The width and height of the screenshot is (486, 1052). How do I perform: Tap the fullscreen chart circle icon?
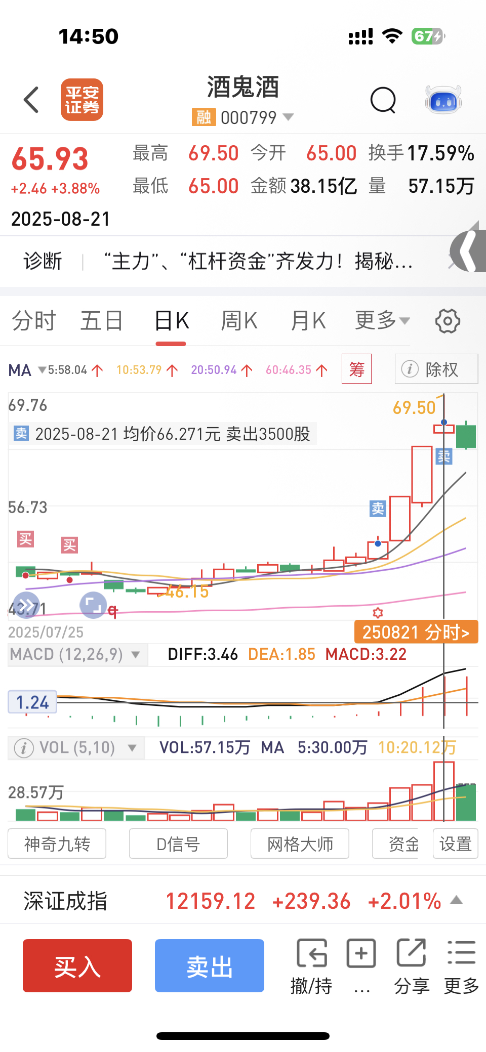93,605
